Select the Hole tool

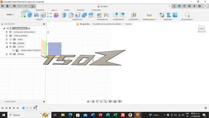(x=43, y=15)
